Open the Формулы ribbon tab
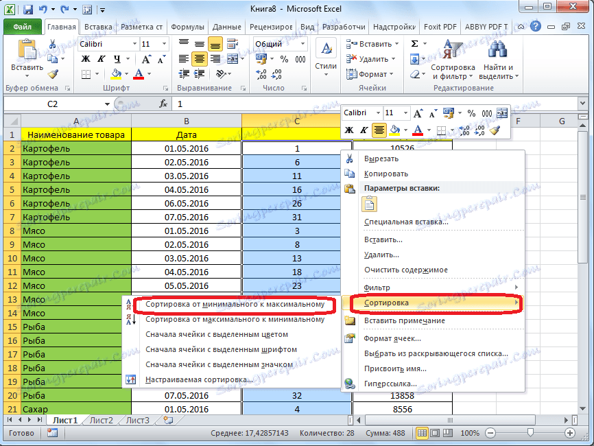This screenshot has height=446, width=594. click(187, 27)
